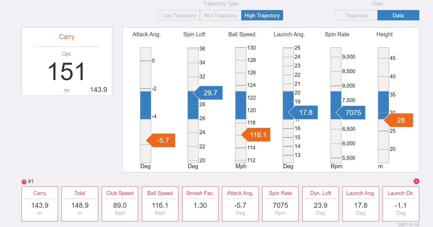This screenshot has height=227, width=433.
Task: Select Mid Trajectory type
Action: coord(221,15)
